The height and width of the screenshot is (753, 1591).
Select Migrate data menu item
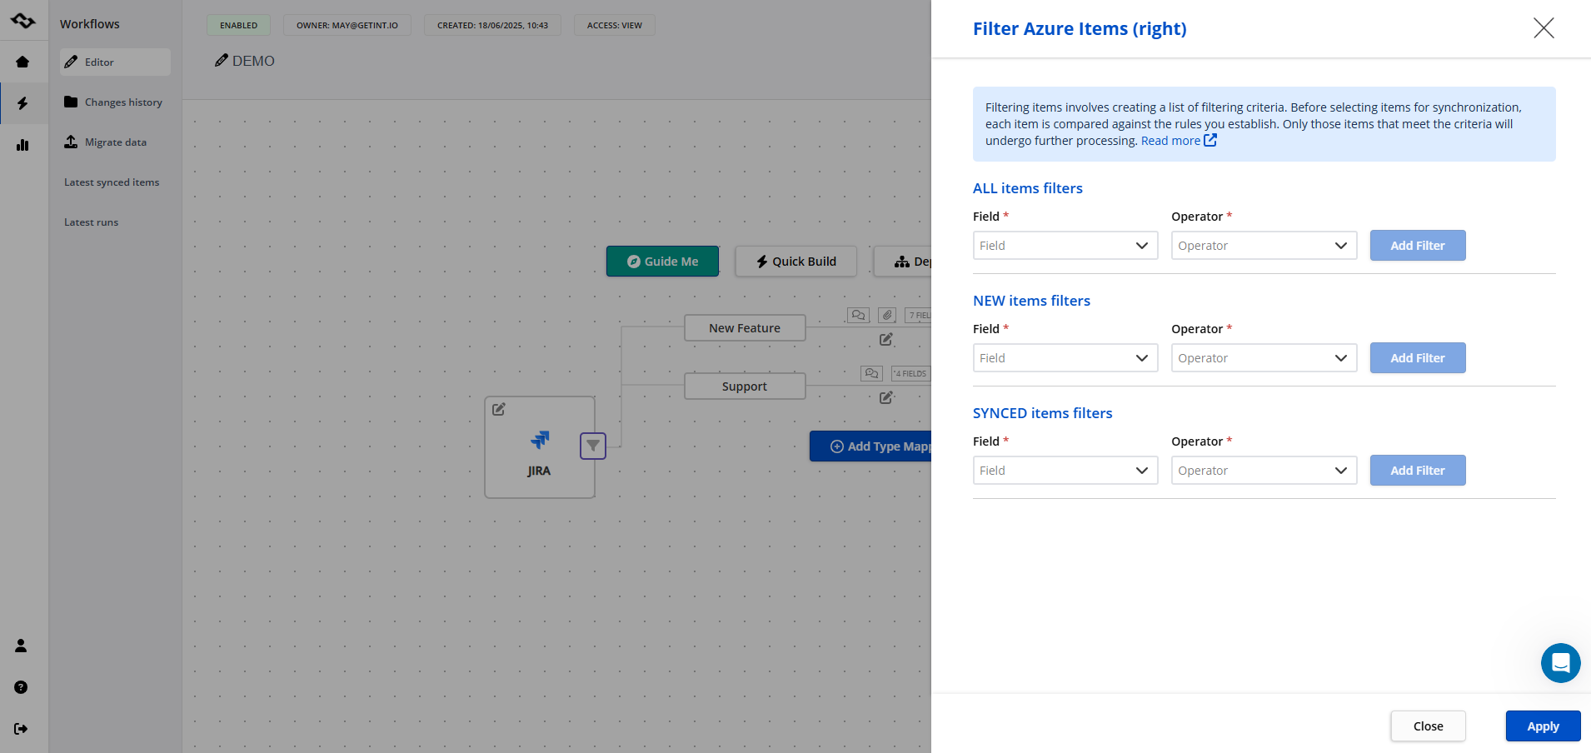click(x=115, y=142)
